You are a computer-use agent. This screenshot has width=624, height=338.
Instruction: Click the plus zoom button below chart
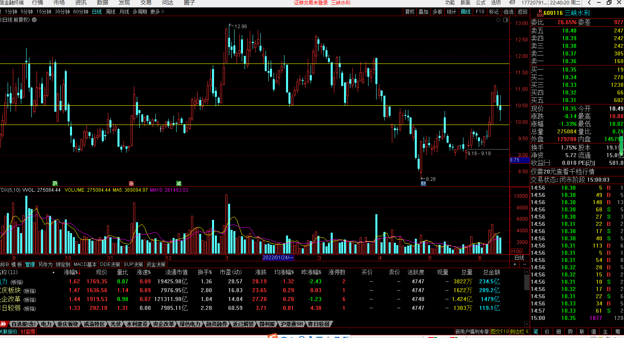click(x=515, y=264)
